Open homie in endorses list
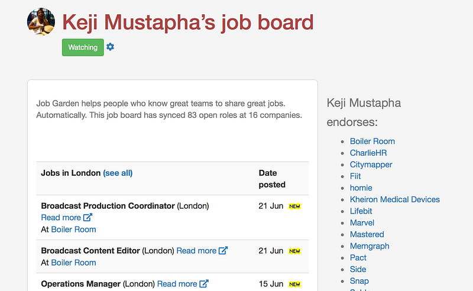473x291 pixels. pyautogui.click(x=361, y=187)
